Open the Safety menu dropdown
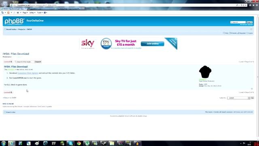This screenshot has height=146, width=259. pyautogui.click(x=32, y=13)
